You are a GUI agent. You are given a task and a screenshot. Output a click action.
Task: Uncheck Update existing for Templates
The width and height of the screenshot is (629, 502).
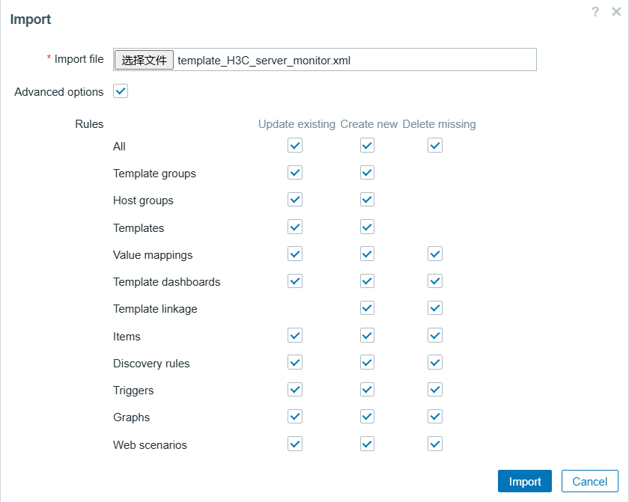click(295, 227)
